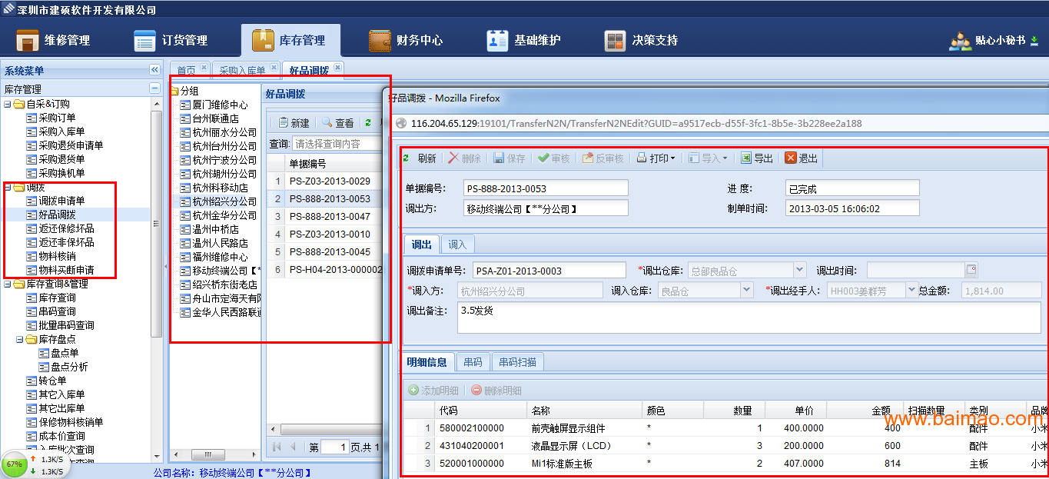The image size is (1049, 479).
Task: Click 查看 magnifier button
Action: 338,123
